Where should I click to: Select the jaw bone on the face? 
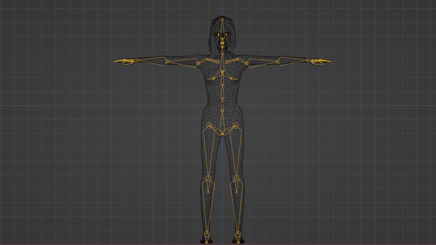click(x=223, y=43)
